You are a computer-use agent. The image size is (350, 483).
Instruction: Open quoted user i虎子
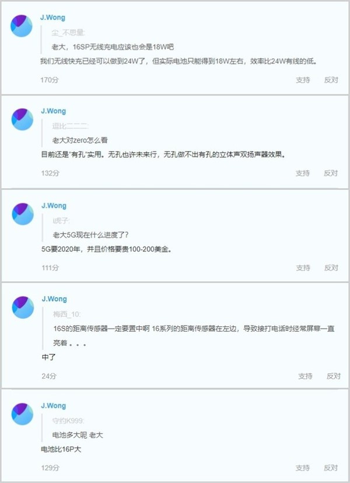[61, 221]
